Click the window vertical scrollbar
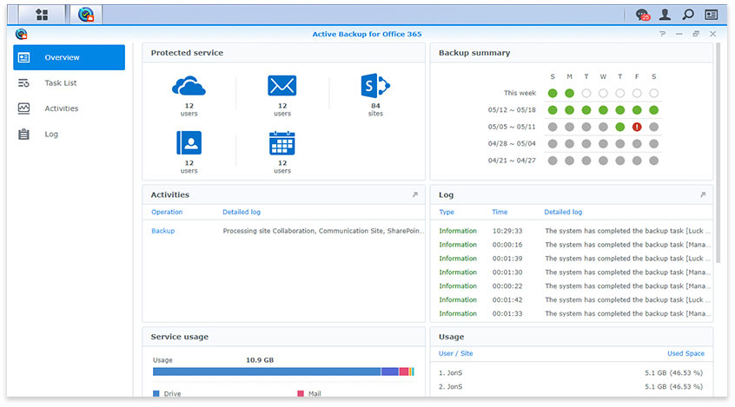 point(718,153)
